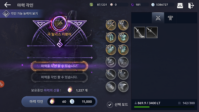Select the +22 chest armor slot

[x=123, y=37]
